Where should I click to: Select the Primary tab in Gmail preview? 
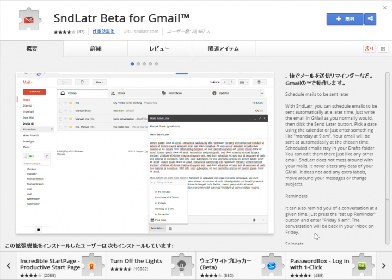(x=83, y=93)
